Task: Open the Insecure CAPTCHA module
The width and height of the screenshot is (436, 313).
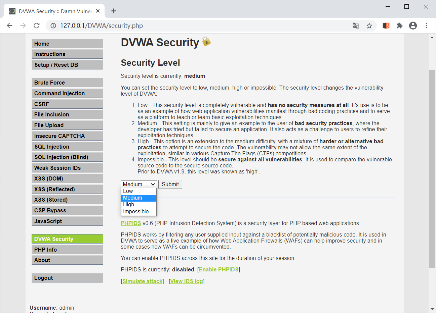Action: [67, 136]
